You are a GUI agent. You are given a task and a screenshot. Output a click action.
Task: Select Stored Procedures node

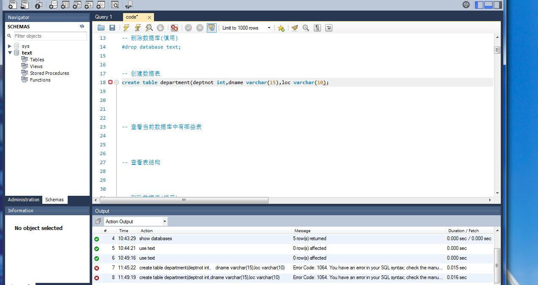point(49,73)
